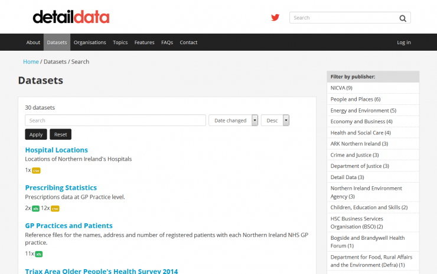Open the Desc order dropdown
Viewport: 437px width, 274px height.
coord(275,120)
